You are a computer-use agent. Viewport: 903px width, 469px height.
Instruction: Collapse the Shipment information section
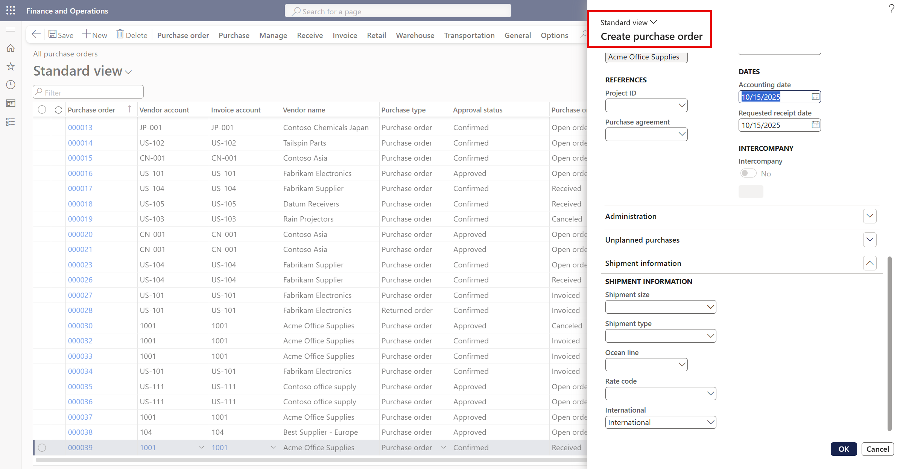(x=870, y=263)
